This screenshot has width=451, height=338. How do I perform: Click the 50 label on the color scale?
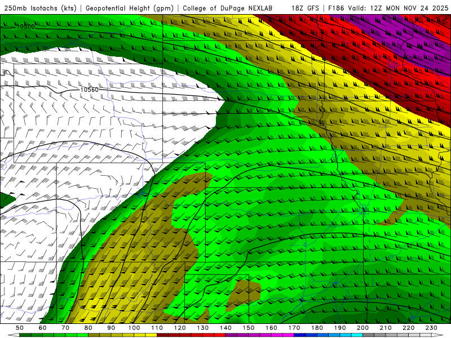tap(20, 328)
